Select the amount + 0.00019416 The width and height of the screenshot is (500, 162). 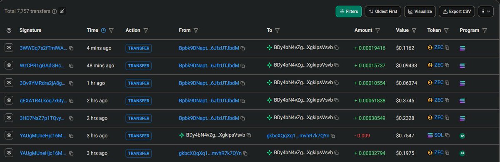click(370, 48)
